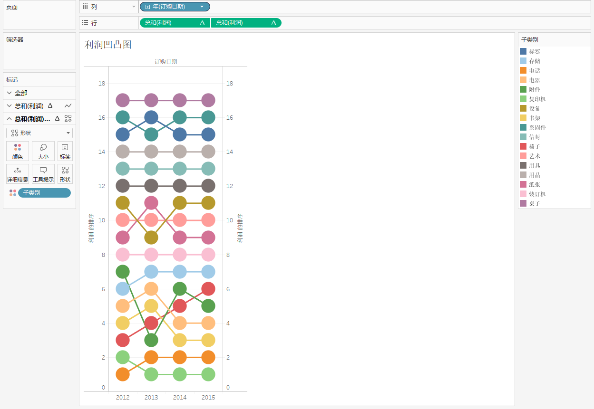Click the 电器 legend color swatch
The height and width of the screenshot is (409, 594).
(x=523, y=80)
